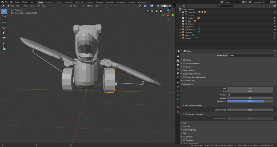Viewport: 277px width, 147px height.
Task: Choose the Annotate pencil tool
Action: pos(4,43)
